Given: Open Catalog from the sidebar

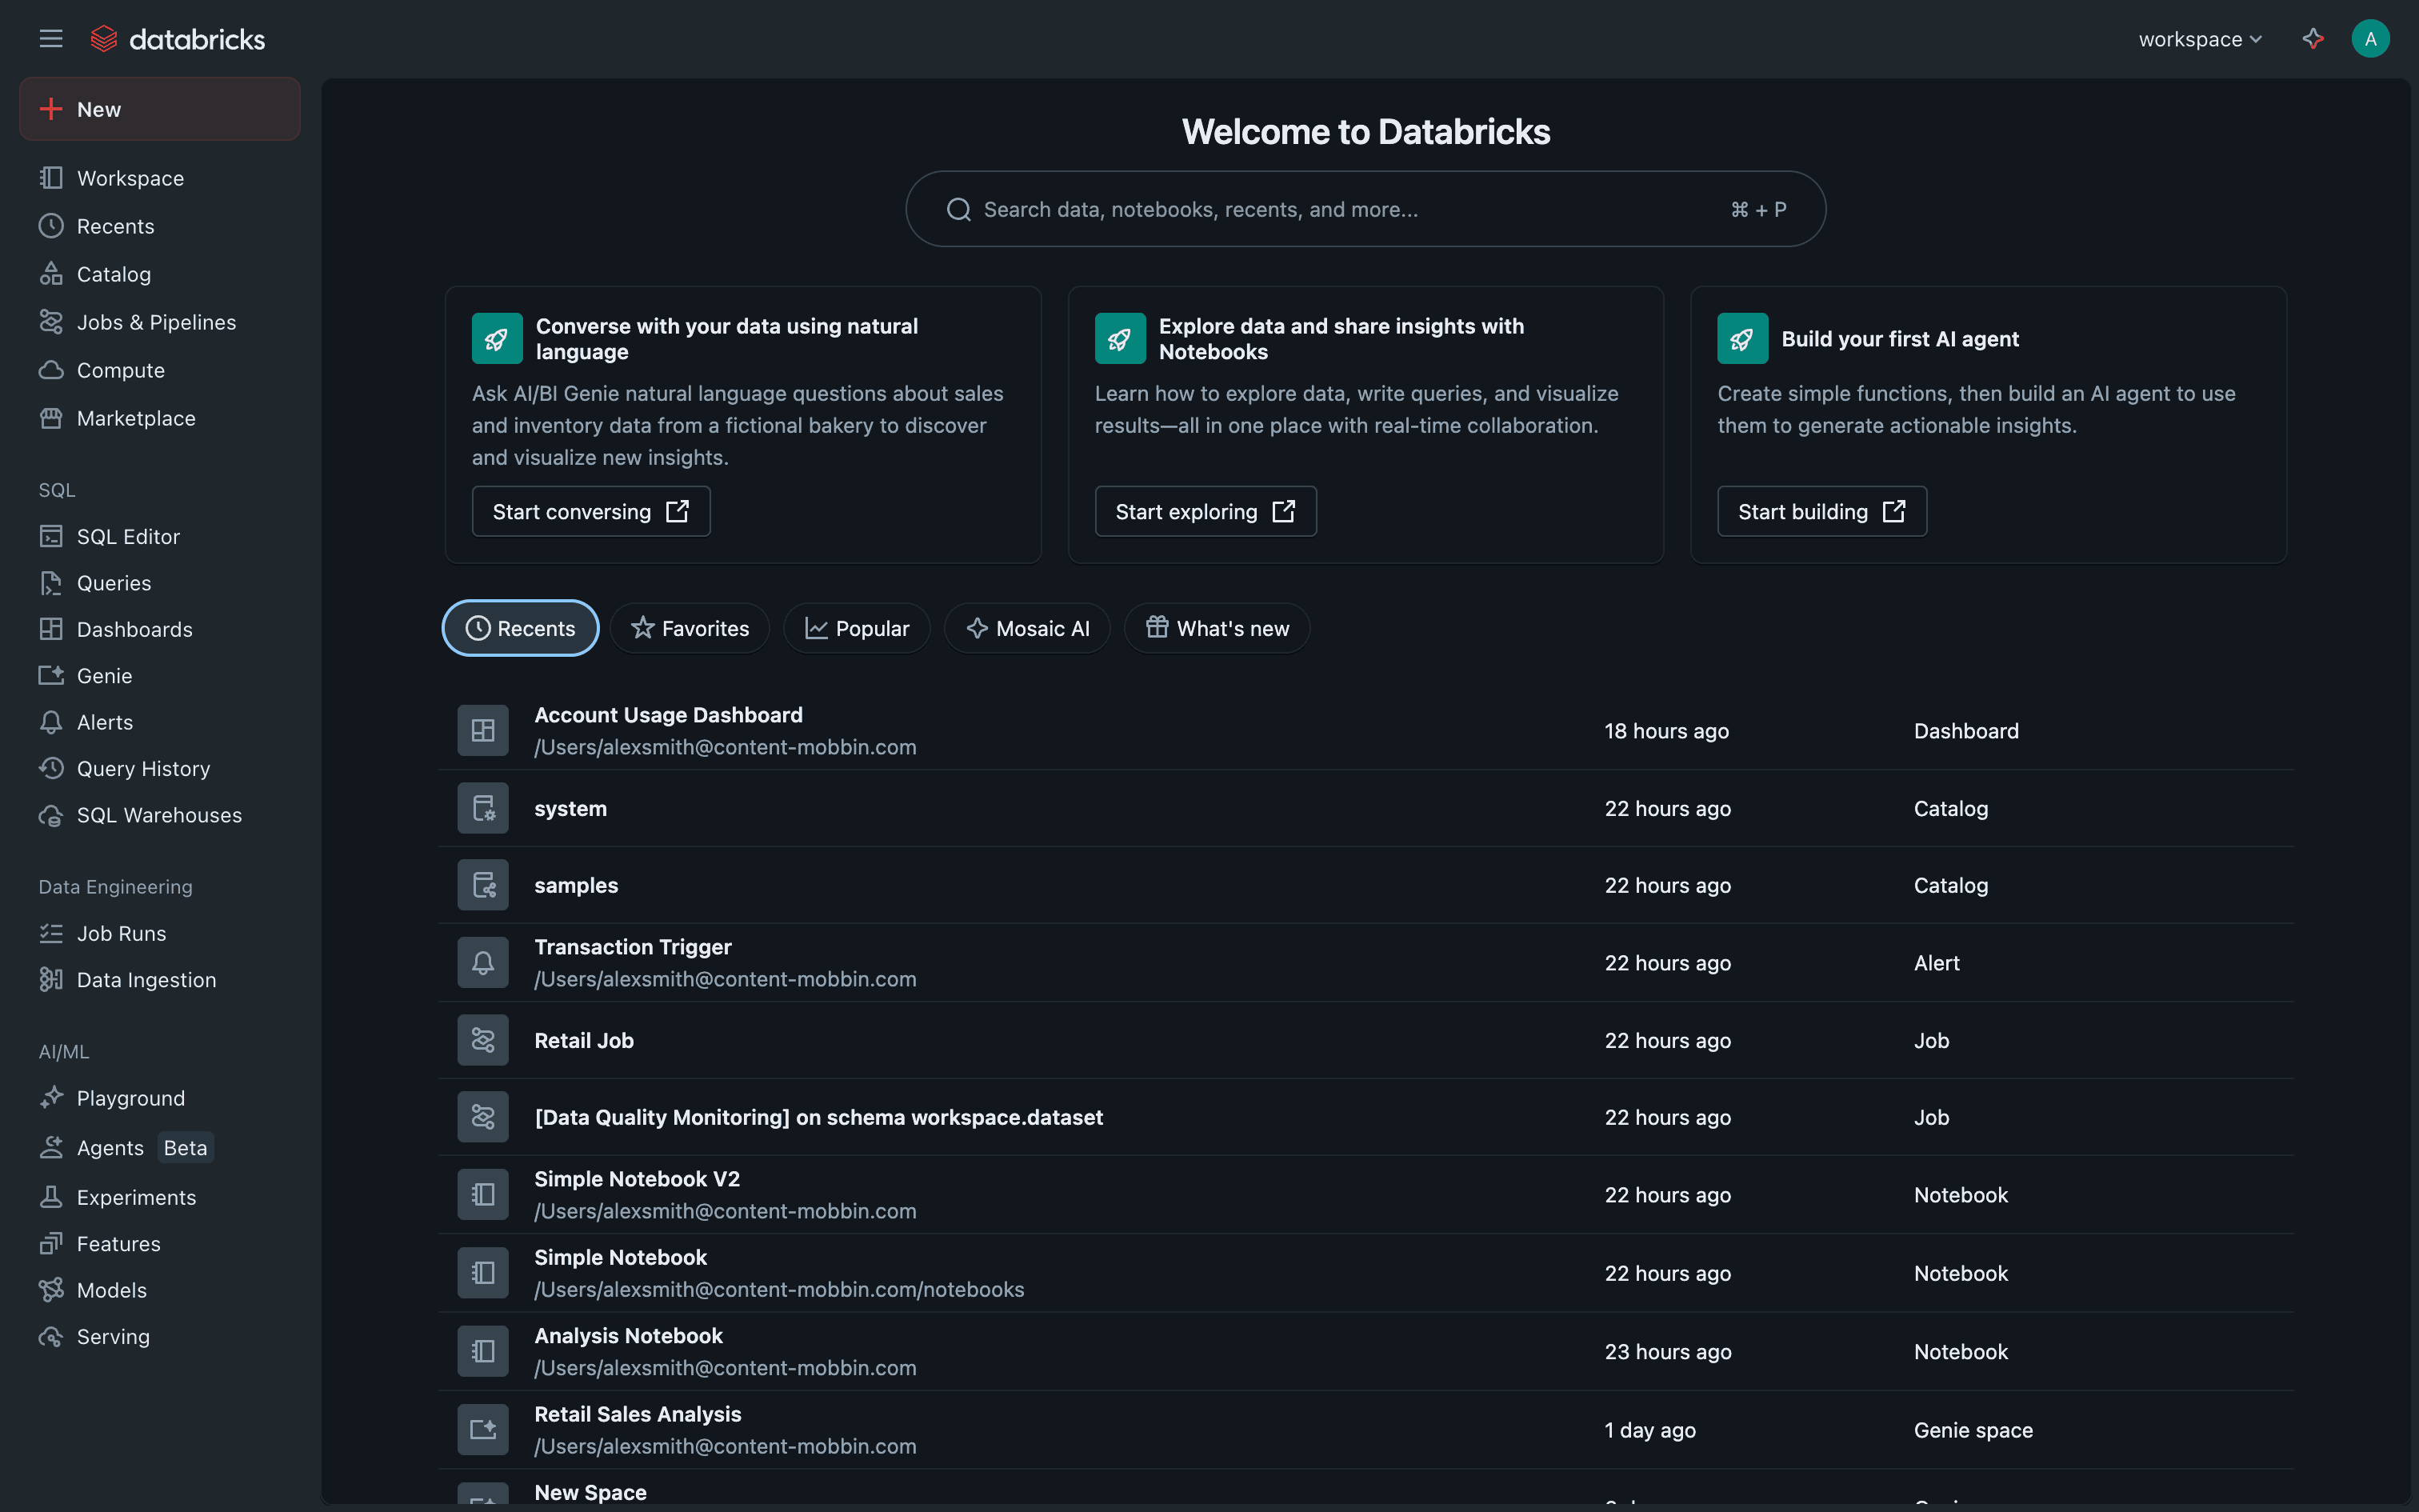Looking at the screenshot, I should pos(113,274).
